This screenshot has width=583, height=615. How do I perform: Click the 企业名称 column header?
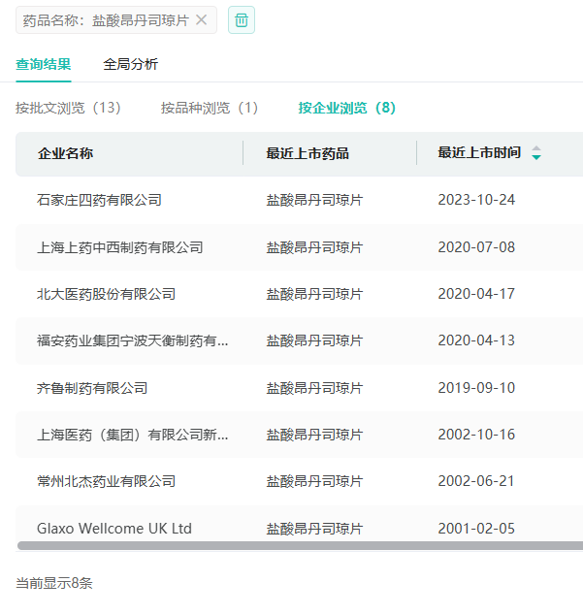pos(65,153)
